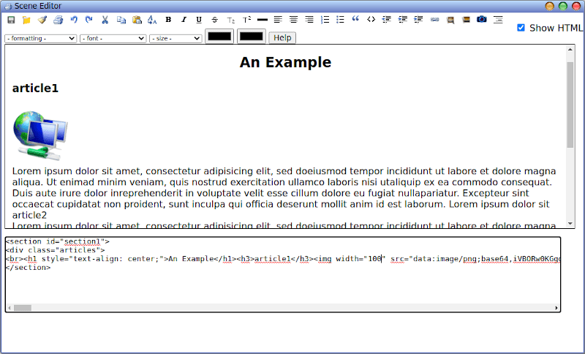Click the Save floppy disk icon

[x=11, y=20]
